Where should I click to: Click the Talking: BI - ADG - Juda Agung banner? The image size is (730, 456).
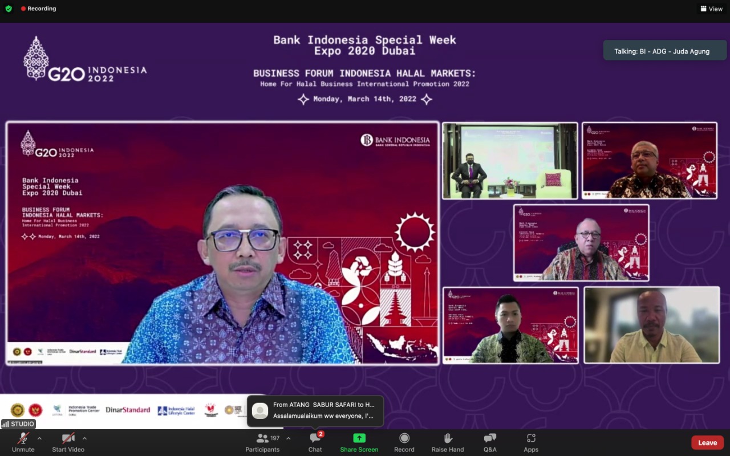click(x=664, y=50)
